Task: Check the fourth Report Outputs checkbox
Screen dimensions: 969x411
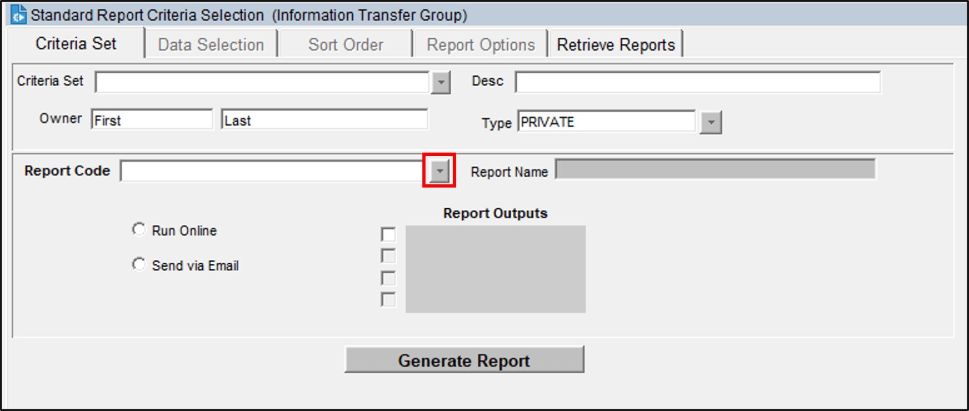Action: click(x=388, y=300)
